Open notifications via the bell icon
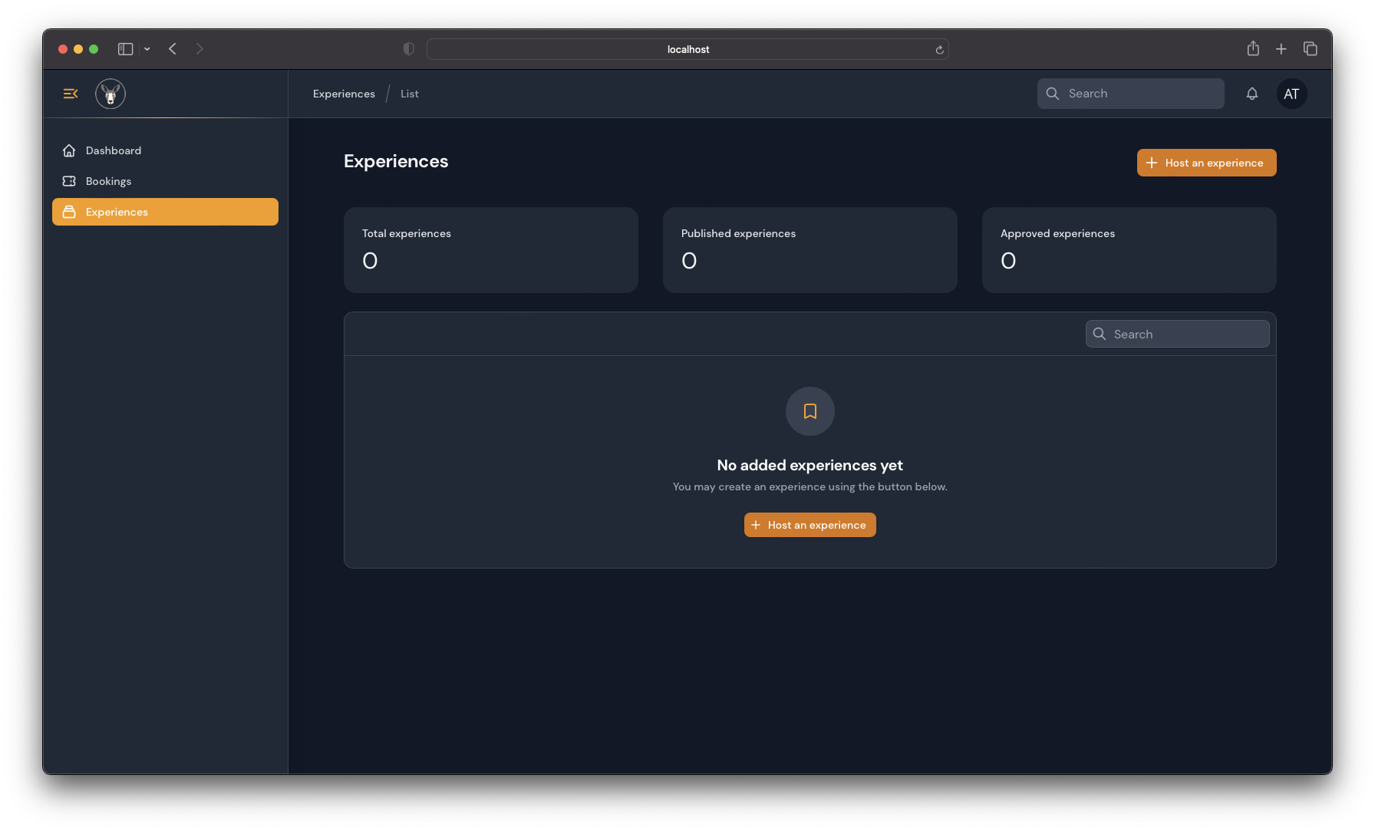1375x831 pixels. (1252, 94)
